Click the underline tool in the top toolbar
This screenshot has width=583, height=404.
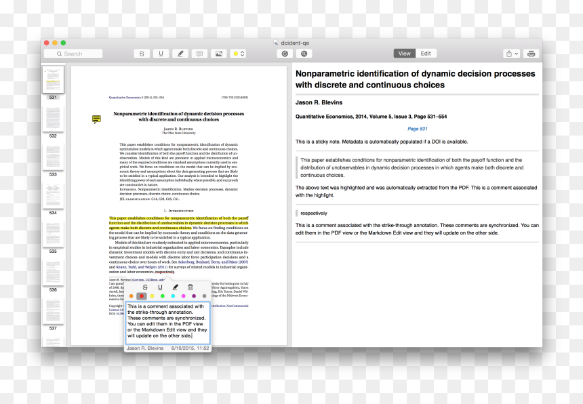pyautogui.click(x=161, y=54)
